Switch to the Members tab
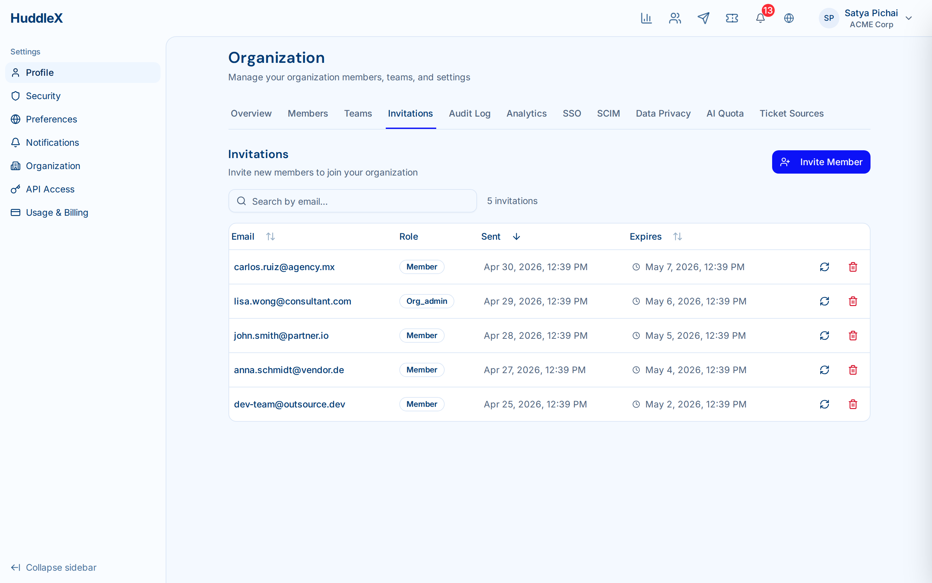The width and height of the screenshot is (932, 583). (308, 113)
